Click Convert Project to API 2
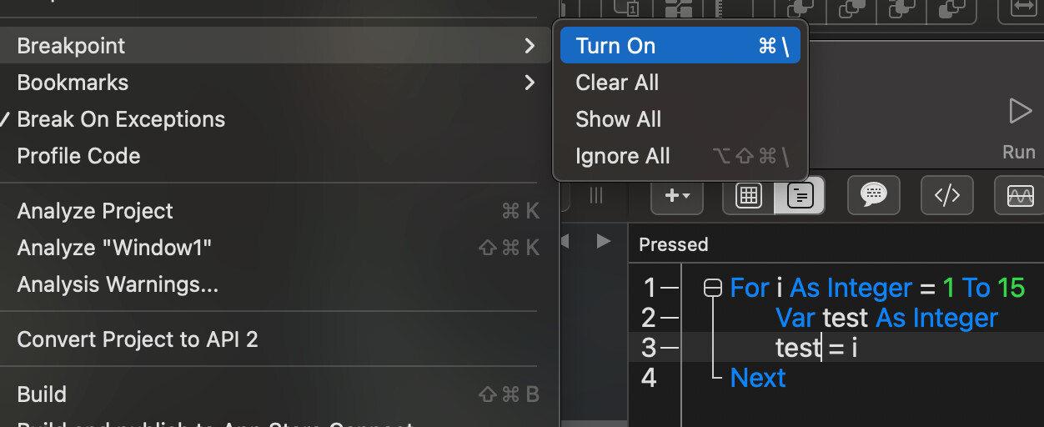1044x427 pixels. 138,339
